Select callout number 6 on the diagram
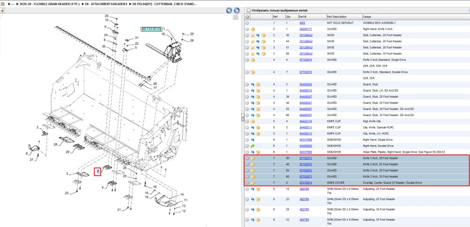470x227 pixels. (27, 154)
